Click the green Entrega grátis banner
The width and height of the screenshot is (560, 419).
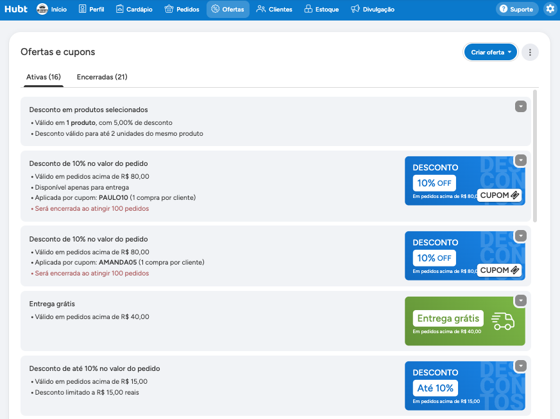tap(465, 321)
